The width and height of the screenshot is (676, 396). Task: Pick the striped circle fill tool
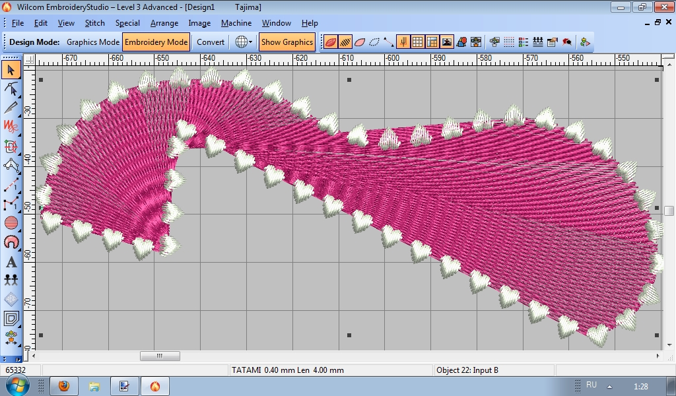11,223
